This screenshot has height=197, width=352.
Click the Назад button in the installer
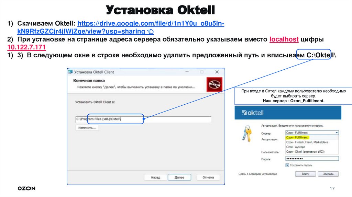[x=156, y=177]
